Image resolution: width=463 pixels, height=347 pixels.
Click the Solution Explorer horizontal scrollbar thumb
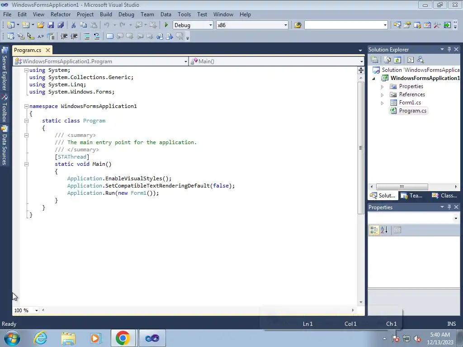402,187
